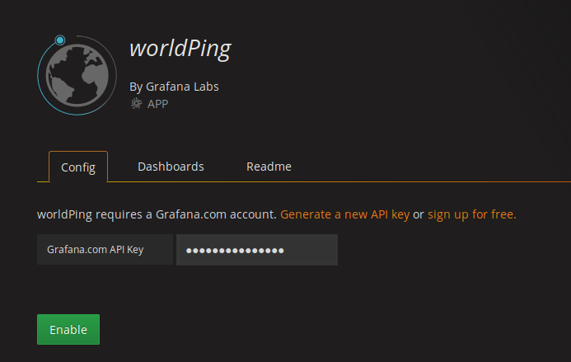Click the continent shapes inside the globe
The height and width of the screenshot is (362, 571).
[x=77, y=75]
